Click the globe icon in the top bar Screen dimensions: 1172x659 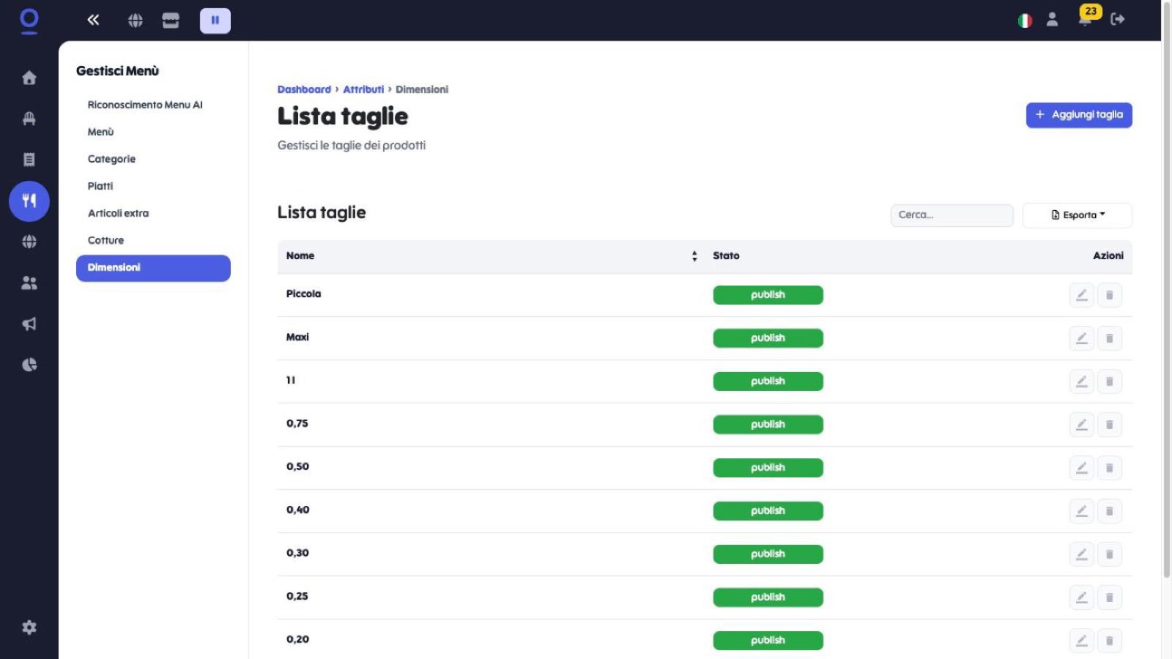click(136, 21)
